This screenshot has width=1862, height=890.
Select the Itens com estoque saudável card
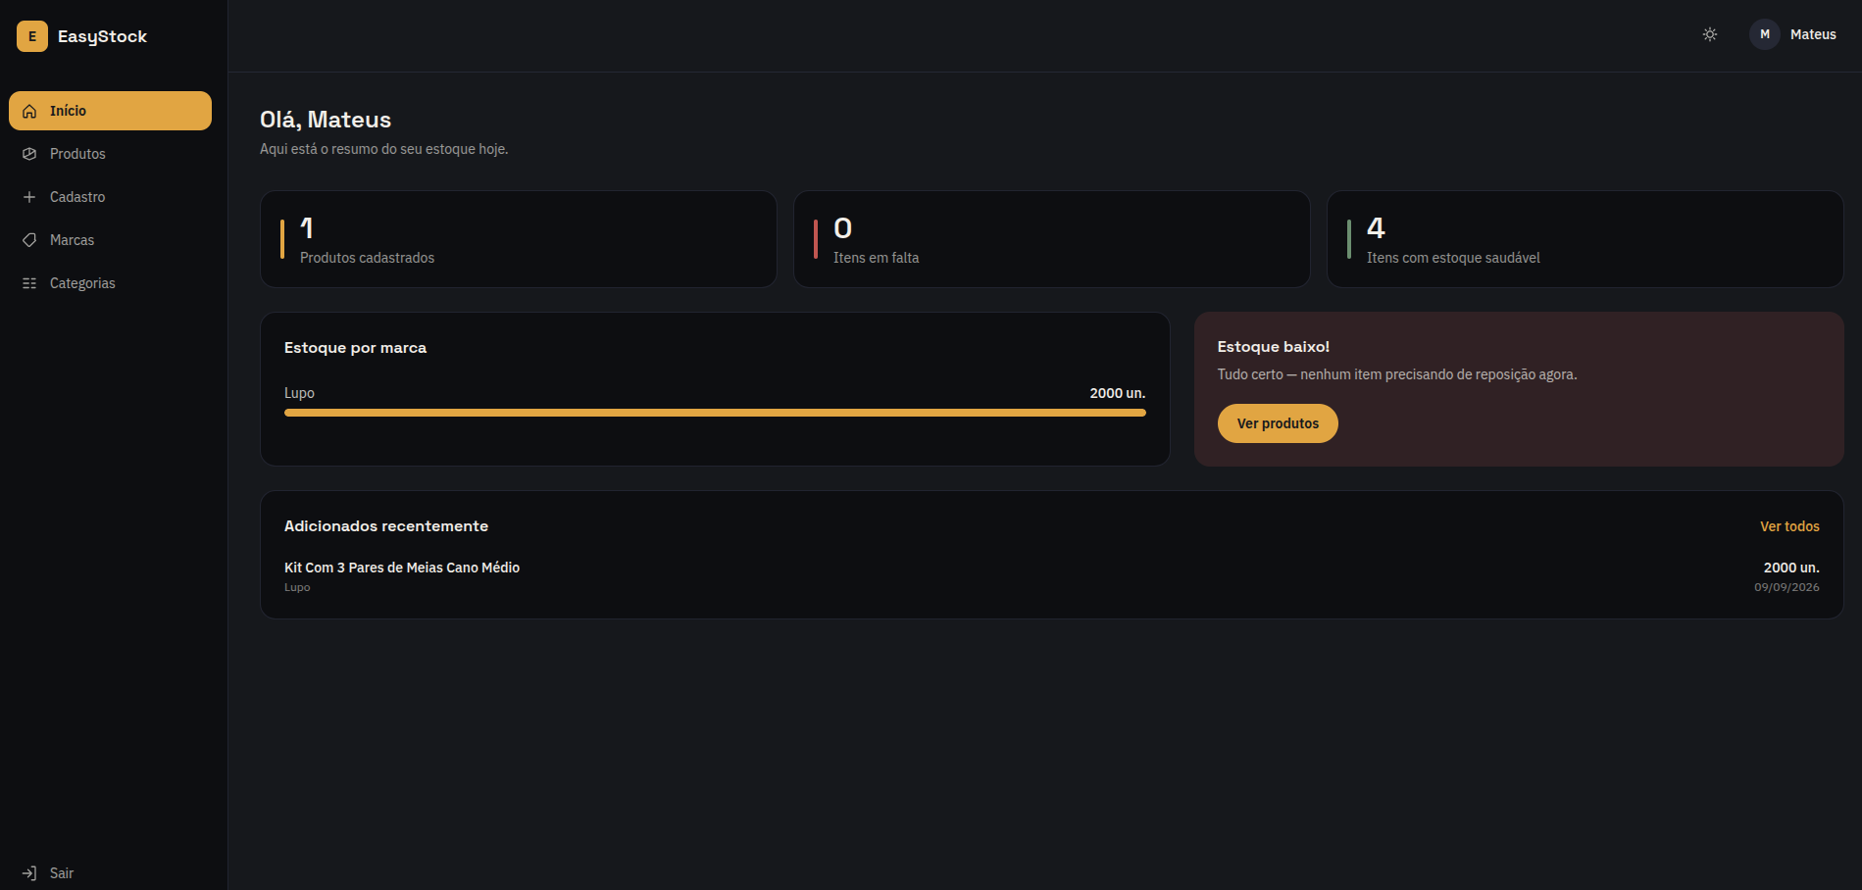pyautogui.click(x=1585, y=239)
